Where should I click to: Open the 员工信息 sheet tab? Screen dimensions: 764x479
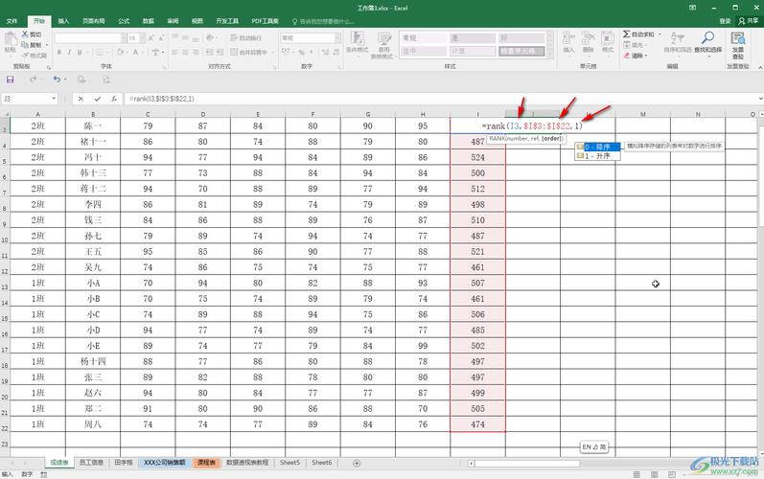coord(93,463)
